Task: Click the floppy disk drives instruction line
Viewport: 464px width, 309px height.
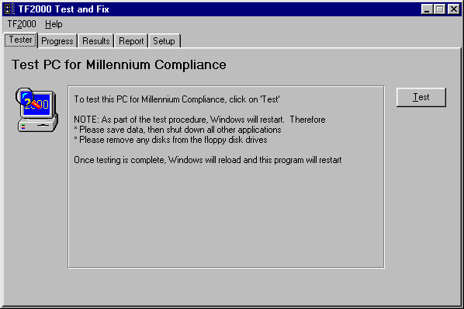Action: click(171, 140)
